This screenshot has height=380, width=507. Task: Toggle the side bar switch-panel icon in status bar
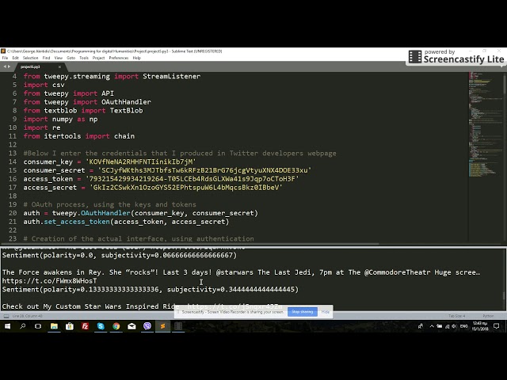(x=6, y=316)
